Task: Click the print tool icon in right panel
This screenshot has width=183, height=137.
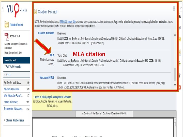Action: [180, 16]
